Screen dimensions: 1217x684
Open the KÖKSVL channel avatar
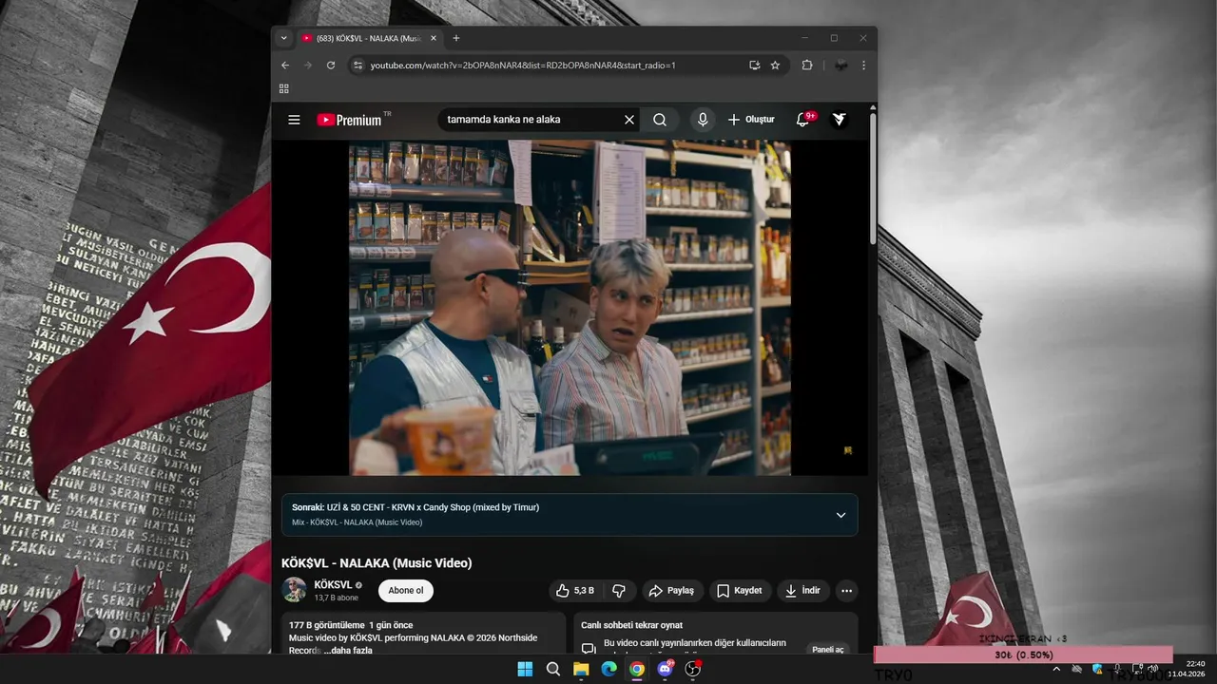(294, 590)
